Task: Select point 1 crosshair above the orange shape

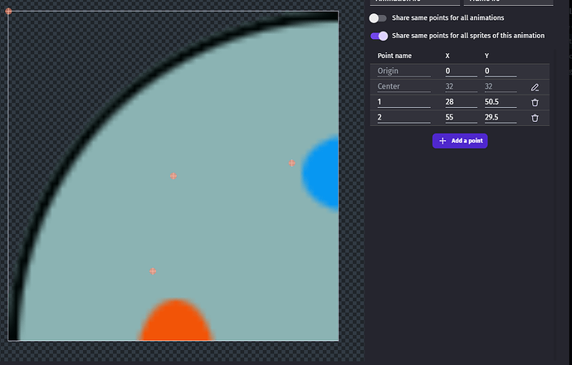Action: 153,271
